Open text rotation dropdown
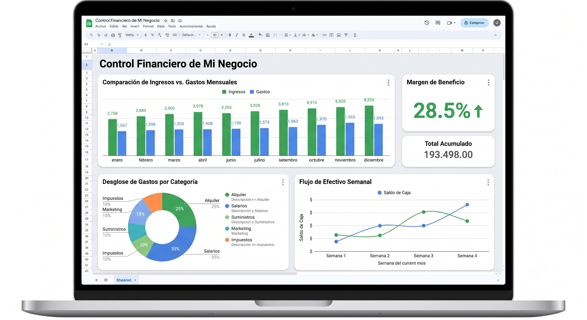 coord(315,35)
